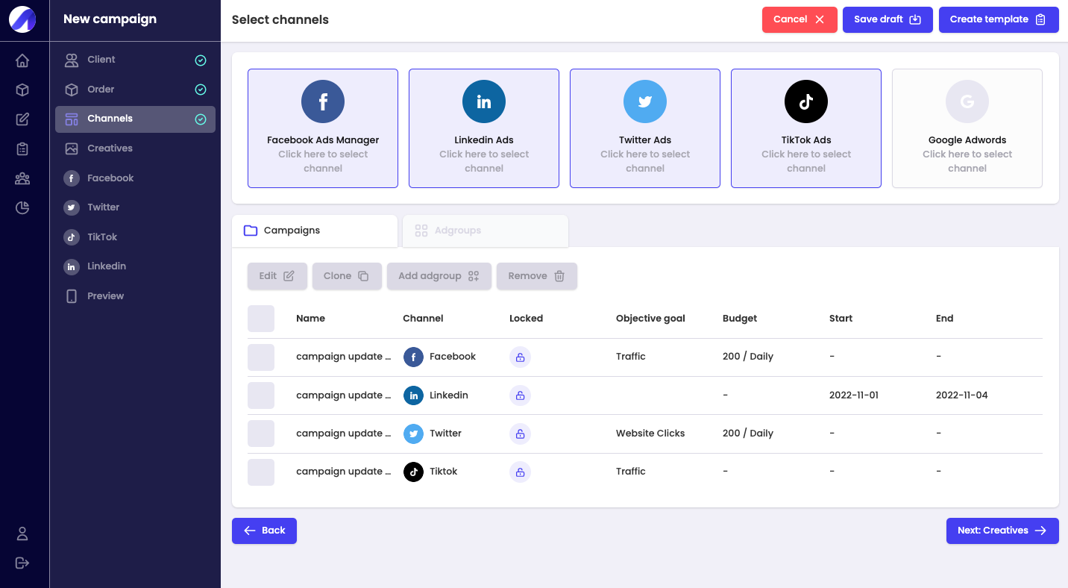Click the Objective goal column header
The image size is (1068, 588).
click(x=650, y=319)
